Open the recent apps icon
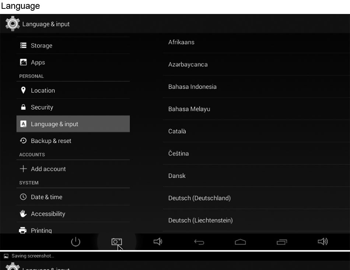Screen dimensions: 350x270 [281, 242]
